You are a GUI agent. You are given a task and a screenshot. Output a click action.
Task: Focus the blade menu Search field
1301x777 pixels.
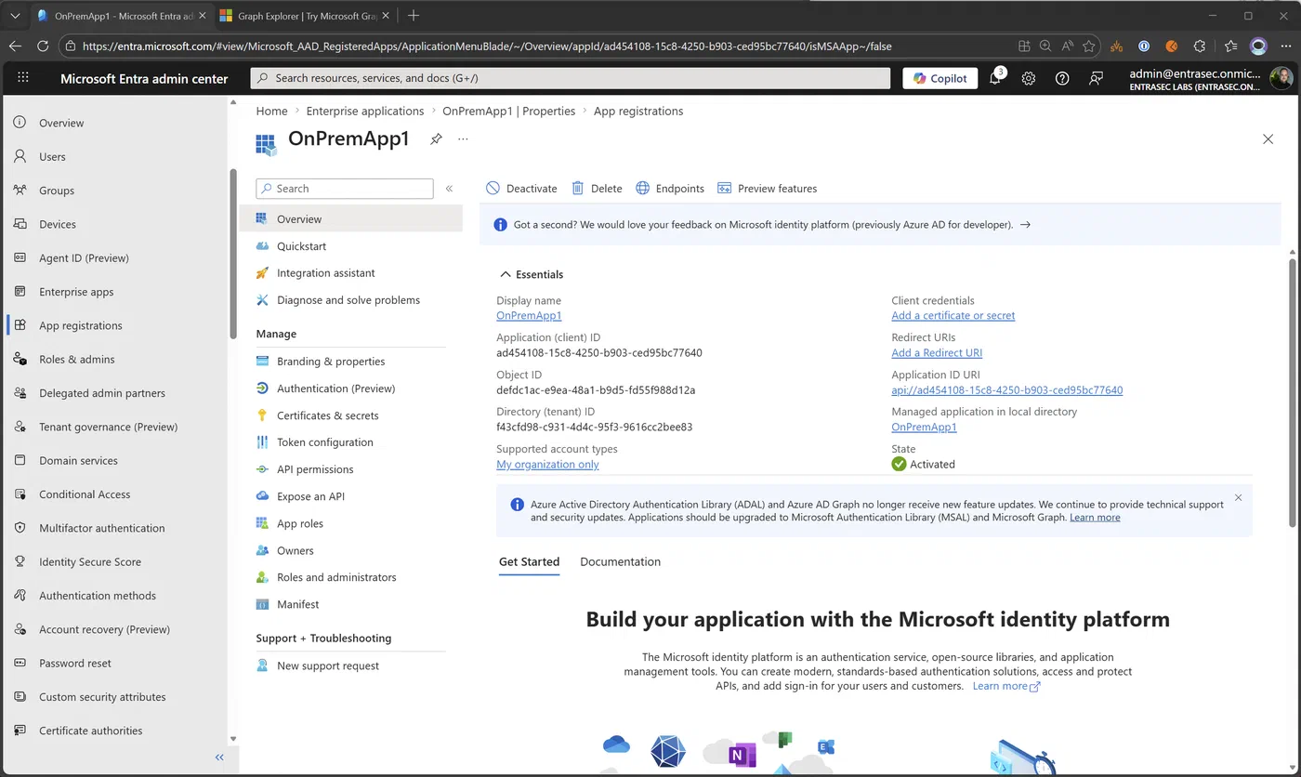pos(345,189)
